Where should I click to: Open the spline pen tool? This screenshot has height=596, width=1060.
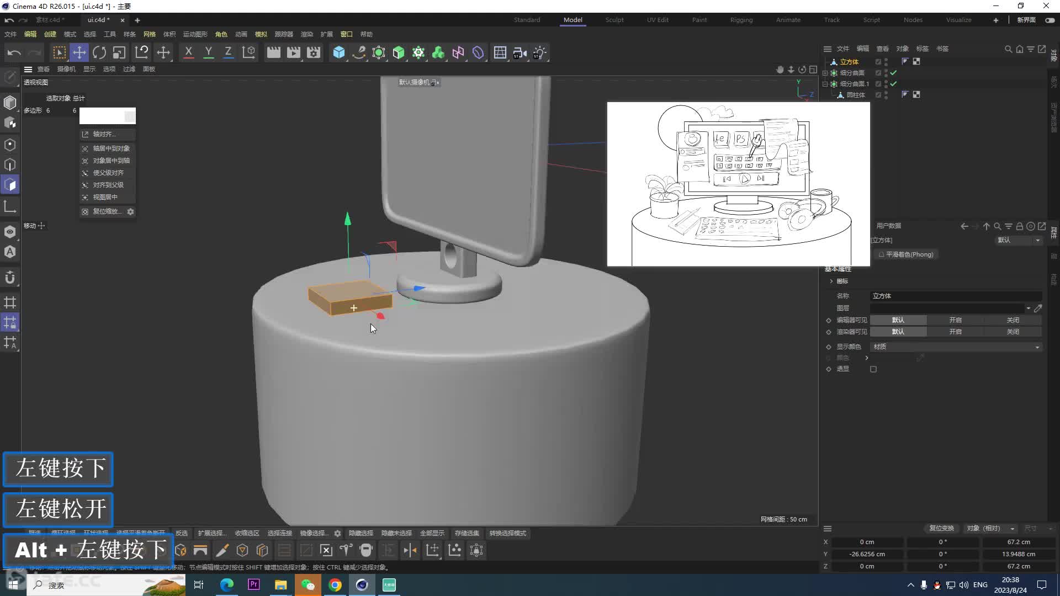[359, 52]
